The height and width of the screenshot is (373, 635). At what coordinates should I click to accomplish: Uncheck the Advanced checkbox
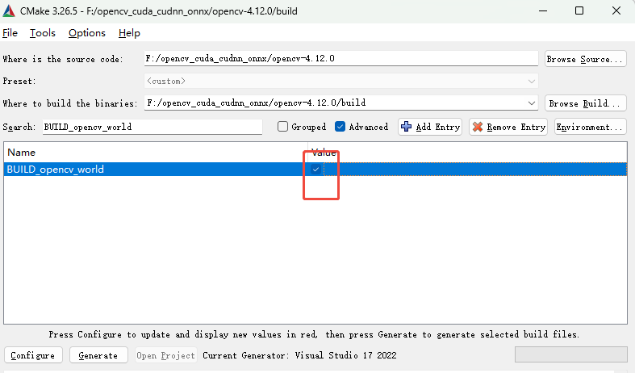[340, 127]
